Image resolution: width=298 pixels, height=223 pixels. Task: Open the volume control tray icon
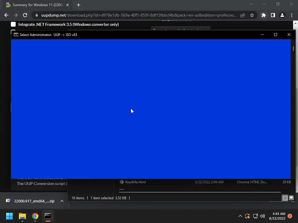[x=262, y=216]
